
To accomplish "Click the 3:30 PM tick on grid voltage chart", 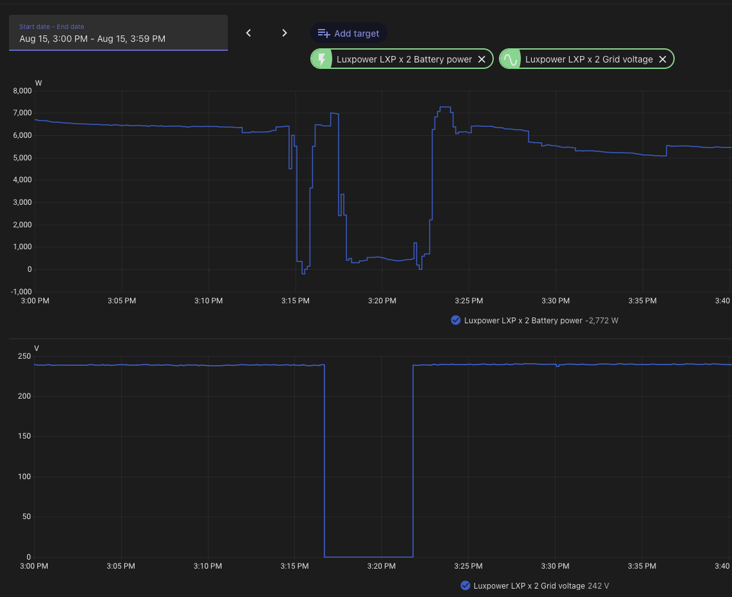I will 554,566.
